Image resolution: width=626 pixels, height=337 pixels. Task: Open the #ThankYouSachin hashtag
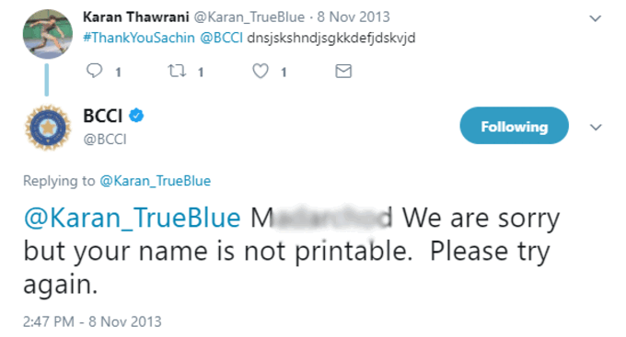coord(138,38)
